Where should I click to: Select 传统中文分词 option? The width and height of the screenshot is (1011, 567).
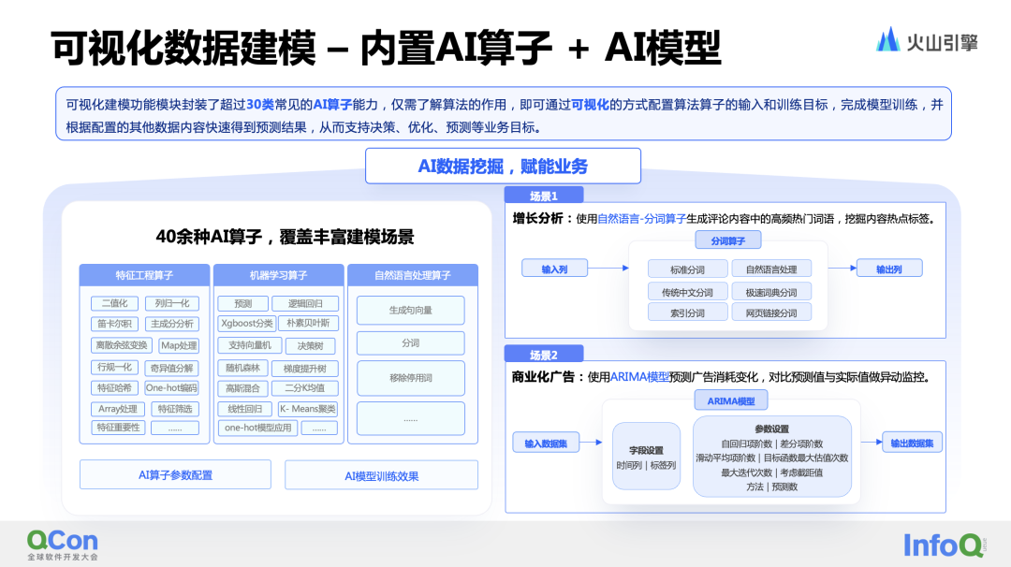[687, 292]
